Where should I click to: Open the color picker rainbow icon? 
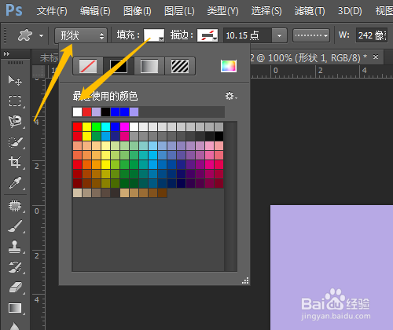(229, 66)
